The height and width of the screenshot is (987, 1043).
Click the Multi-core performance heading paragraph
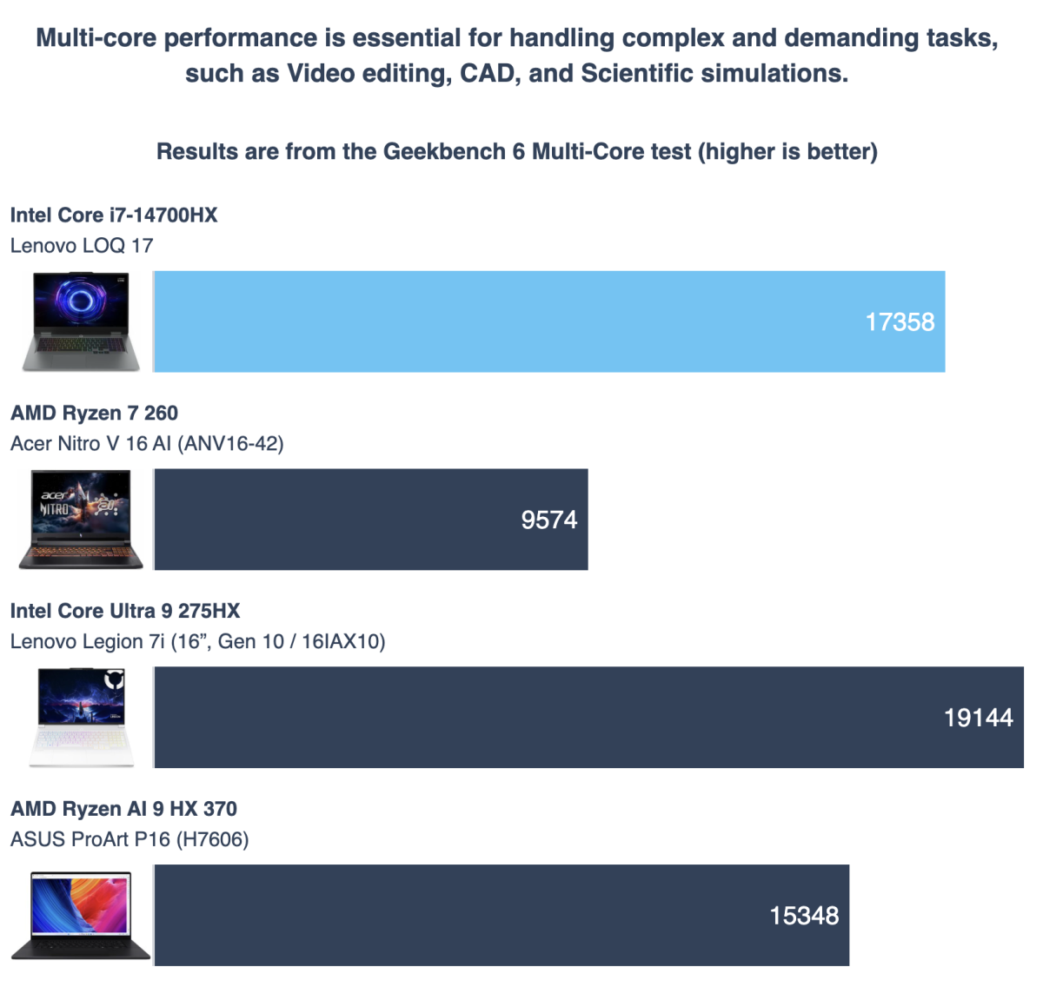tap(517, 56)
